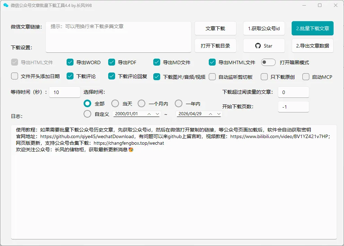Click the 等待时间（秒） input field
Image resolution: width=344 pixels, height=246 pixels.
point(65,92)
